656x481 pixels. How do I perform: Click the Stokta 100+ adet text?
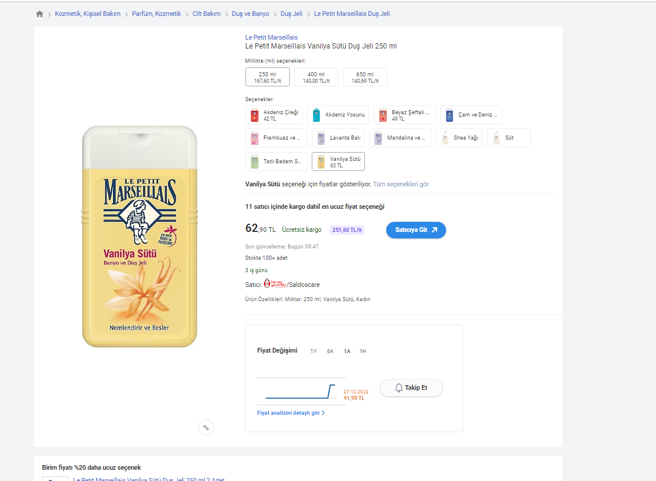pos(266,258)
